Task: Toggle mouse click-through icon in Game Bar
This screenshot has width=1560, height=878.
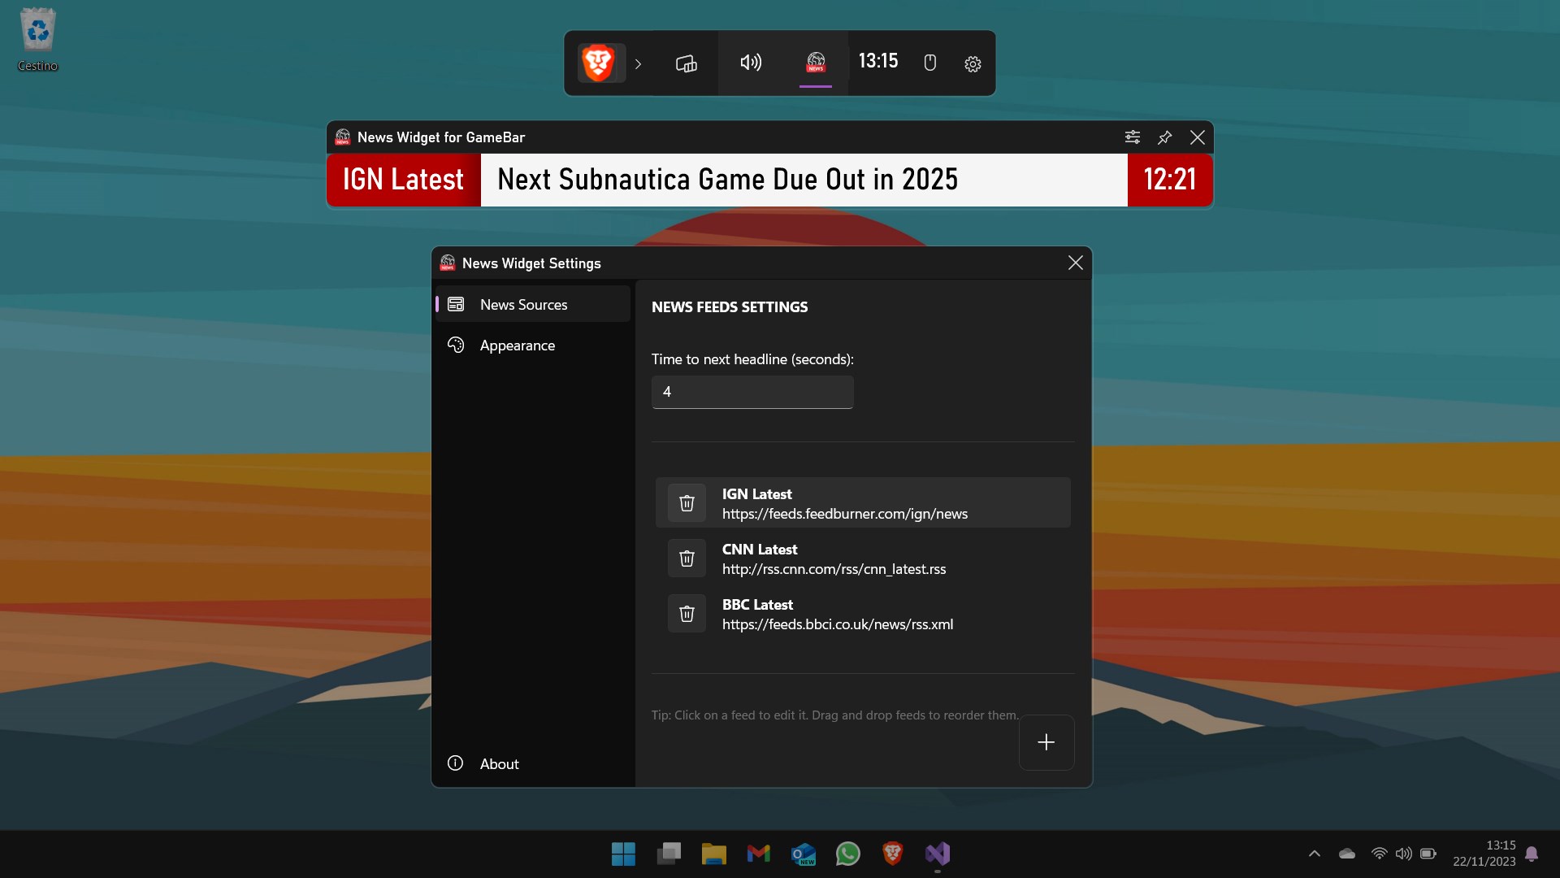Action: point(930,63)
